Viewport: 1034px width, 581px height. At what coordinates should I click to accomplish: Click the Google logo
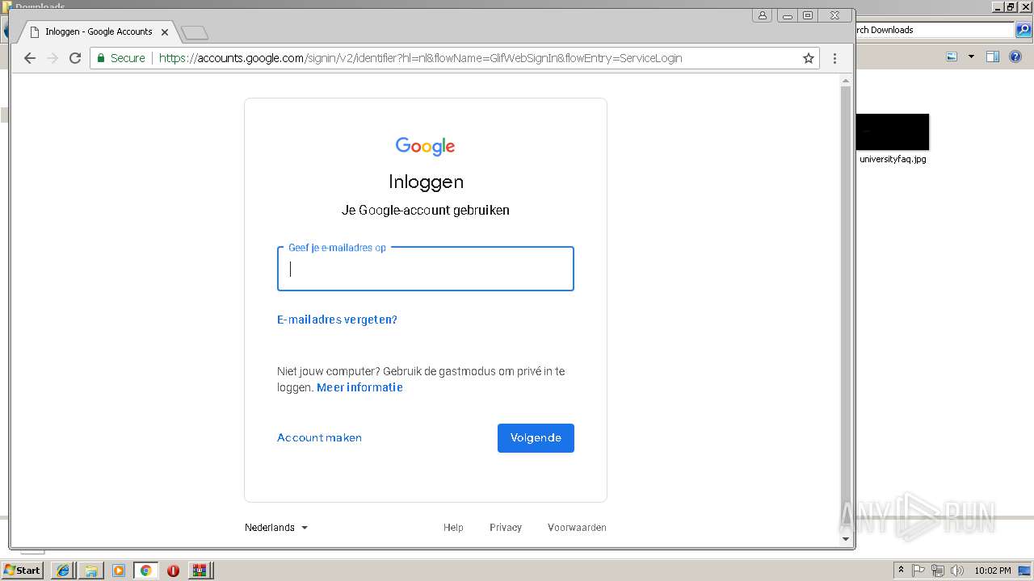[x=426, y=146]
